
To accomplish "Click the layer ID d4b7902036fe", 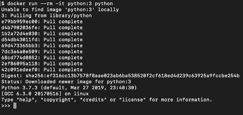I will pos(19,28).
